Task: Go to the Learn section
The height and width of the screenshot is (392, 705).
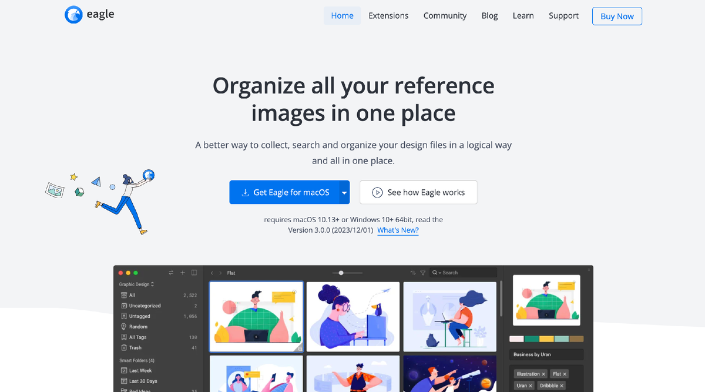Action: click(x=523, y=16)
